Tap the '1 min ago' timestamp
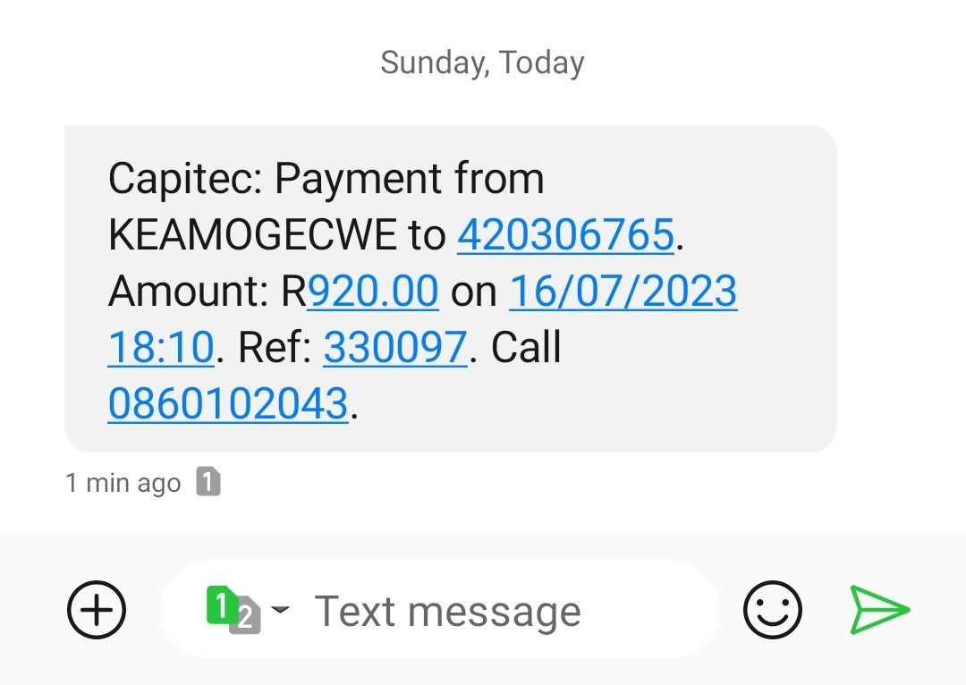Image resolution: width=966 pixels, height=685 pixels. (x=123, y=483)
